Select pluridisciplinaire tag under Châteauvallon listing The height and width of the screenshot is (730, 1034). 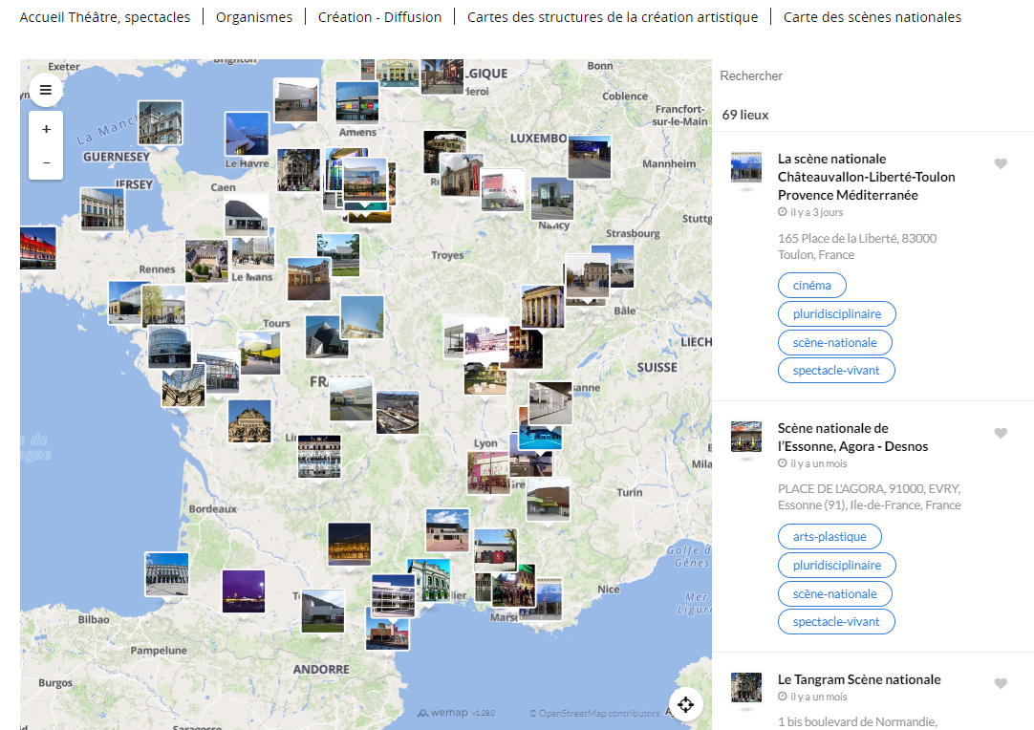[837, 314]
